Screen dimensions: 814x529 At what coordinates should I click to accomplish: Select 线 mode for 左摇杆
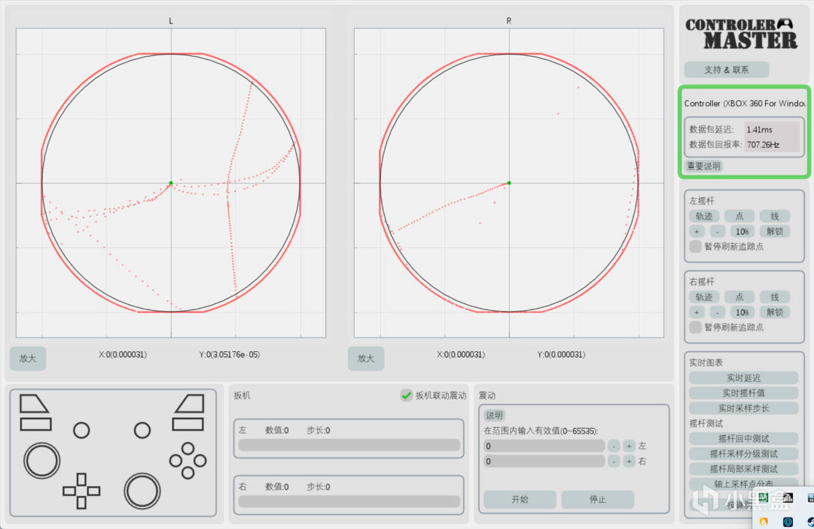(775, 216)
